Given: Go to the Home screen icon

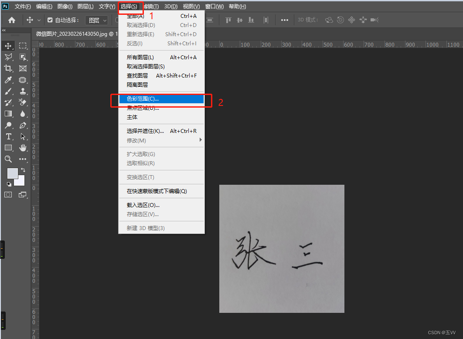Looking at the screenshot, I should click(12, 20).
